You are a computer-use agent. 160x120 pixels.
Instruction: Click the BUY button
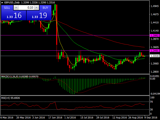(x=45, y=8)
